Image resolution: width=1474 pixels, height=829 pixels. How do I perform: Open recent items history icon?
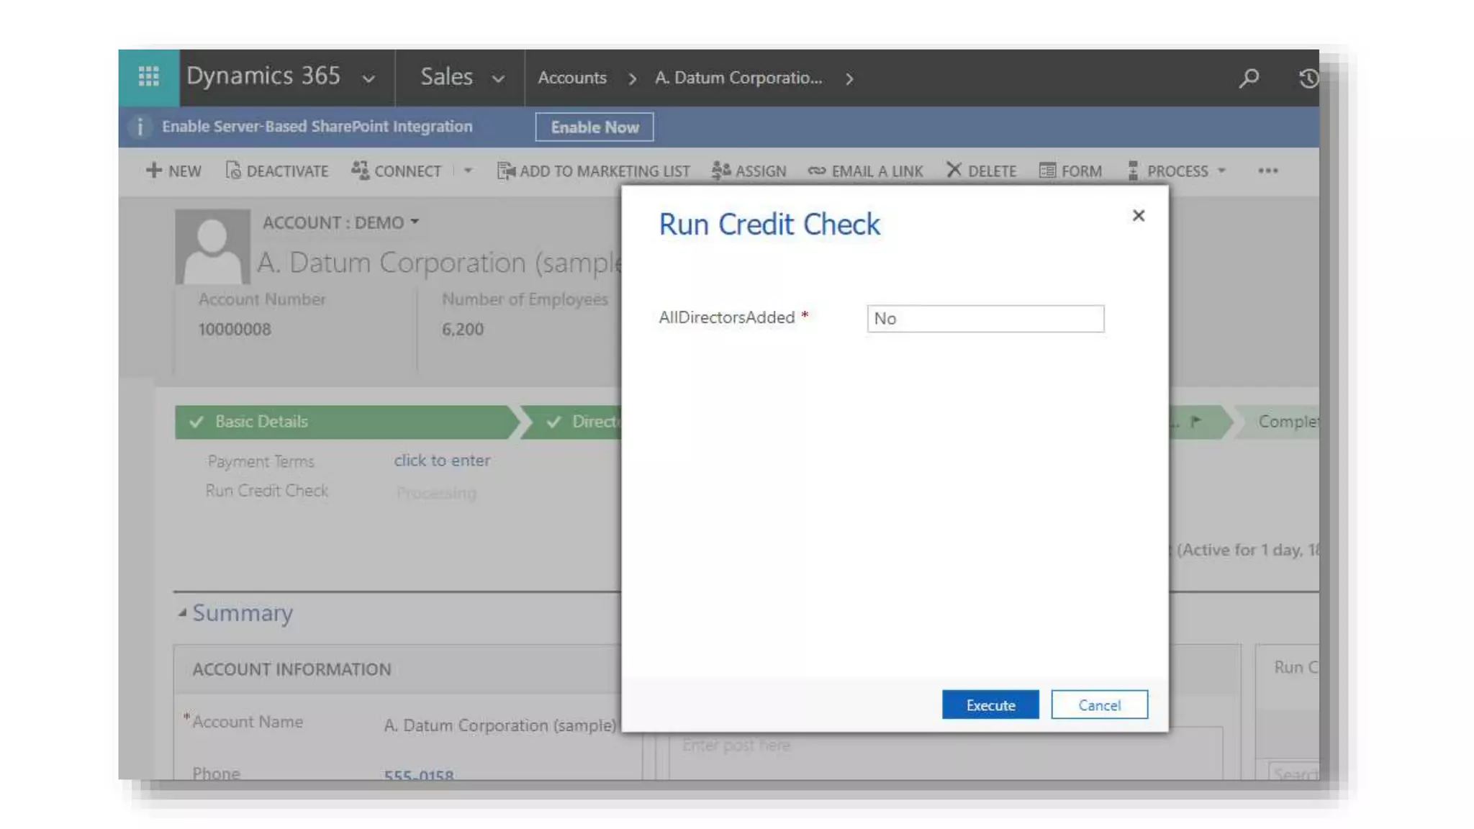coord(1308,78)
